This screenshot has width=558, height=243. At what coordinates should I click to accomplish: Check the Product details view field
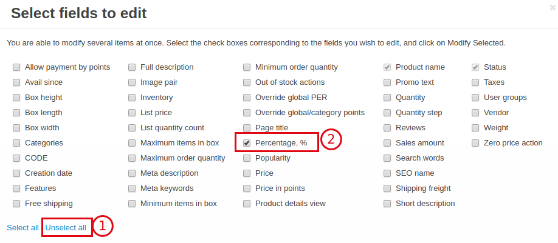point(247,204)
